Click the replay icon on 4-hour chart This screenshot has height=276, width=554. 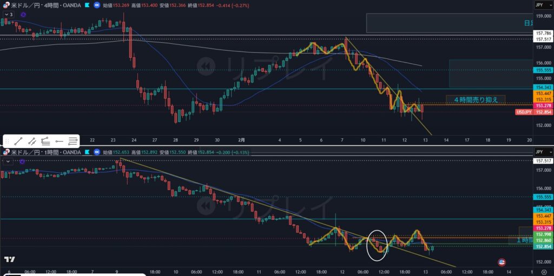click(x=96, y=5)
